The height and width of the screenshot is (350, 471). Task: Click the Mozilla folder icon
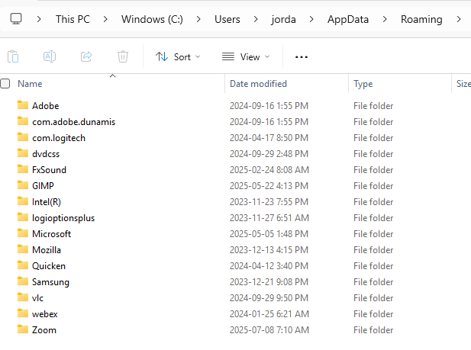22,249
